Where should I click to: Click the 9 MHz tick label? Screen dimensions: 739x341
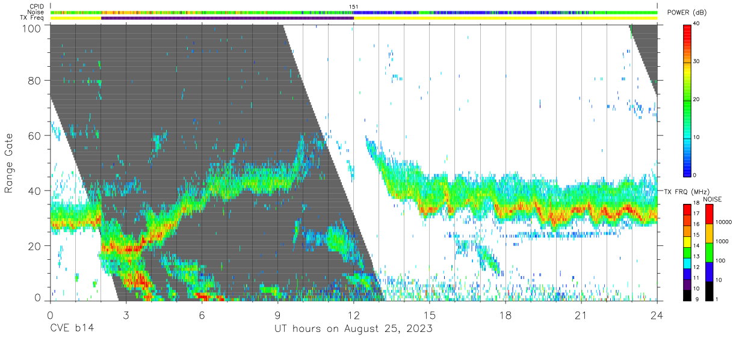pos(696,299)
